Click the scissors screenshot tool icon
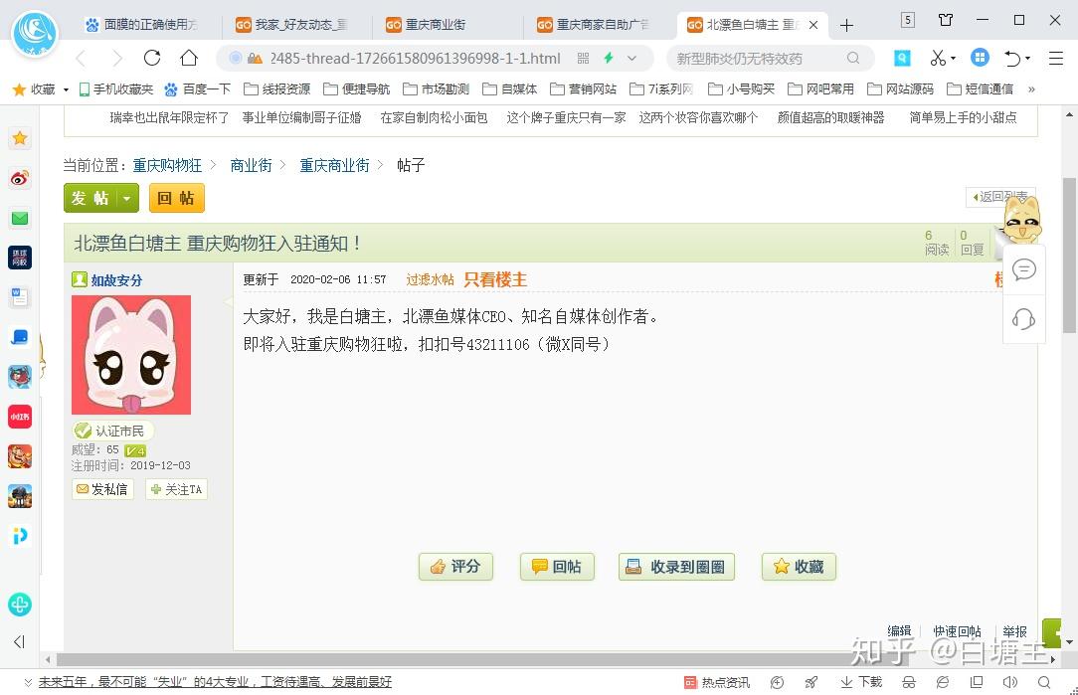The image size is (1078, 695). coord(937,59)
